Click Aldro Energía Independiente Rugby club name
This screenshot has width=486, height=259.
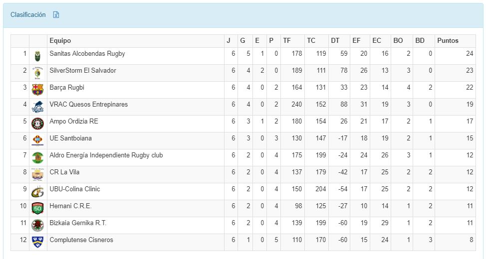tap(106, 155)
